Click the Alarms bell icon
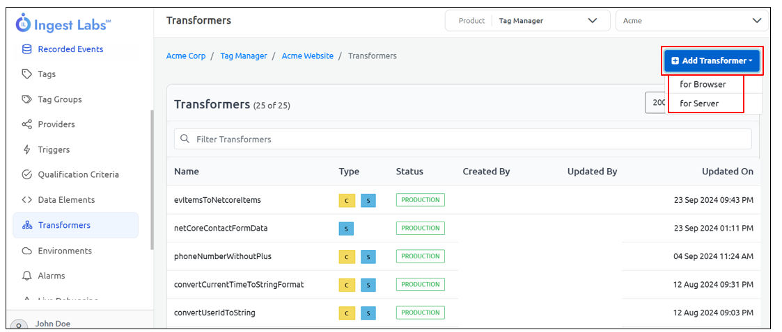The width and height of the screenshot is (782, 332). 27,276
